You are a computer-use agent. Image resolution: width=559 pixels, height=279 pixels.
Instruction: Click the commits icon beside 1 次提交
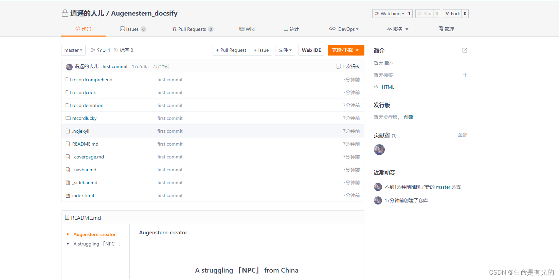(339, 66)
